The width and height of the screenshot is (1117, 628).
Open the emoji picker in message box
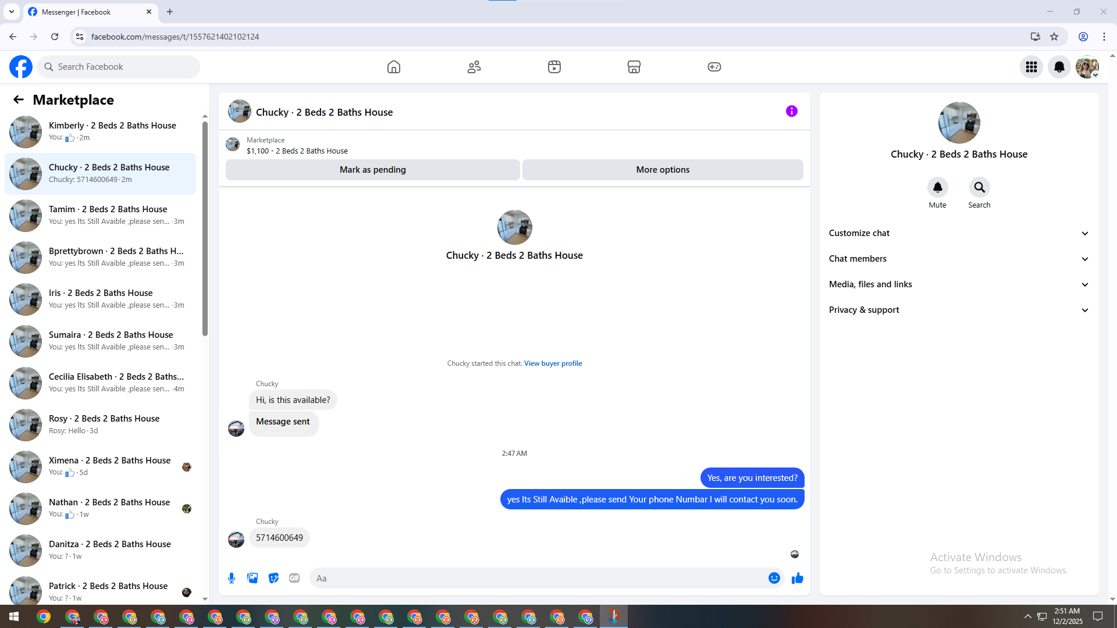click(774, 578)
